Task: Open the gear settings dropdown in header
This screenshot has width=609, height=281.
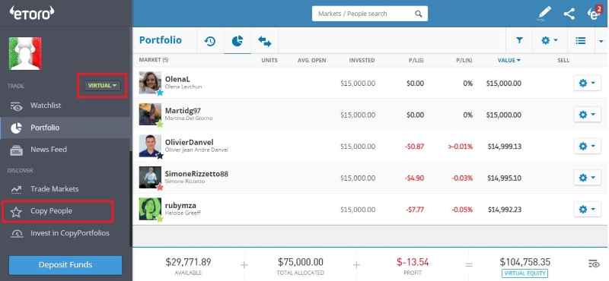Action: click(x=550, y=40)
